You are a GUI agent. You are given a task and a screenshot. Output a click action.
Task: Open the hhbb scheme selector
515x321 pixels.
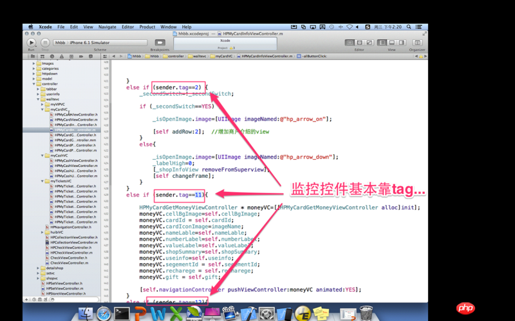tap(60, 42)
